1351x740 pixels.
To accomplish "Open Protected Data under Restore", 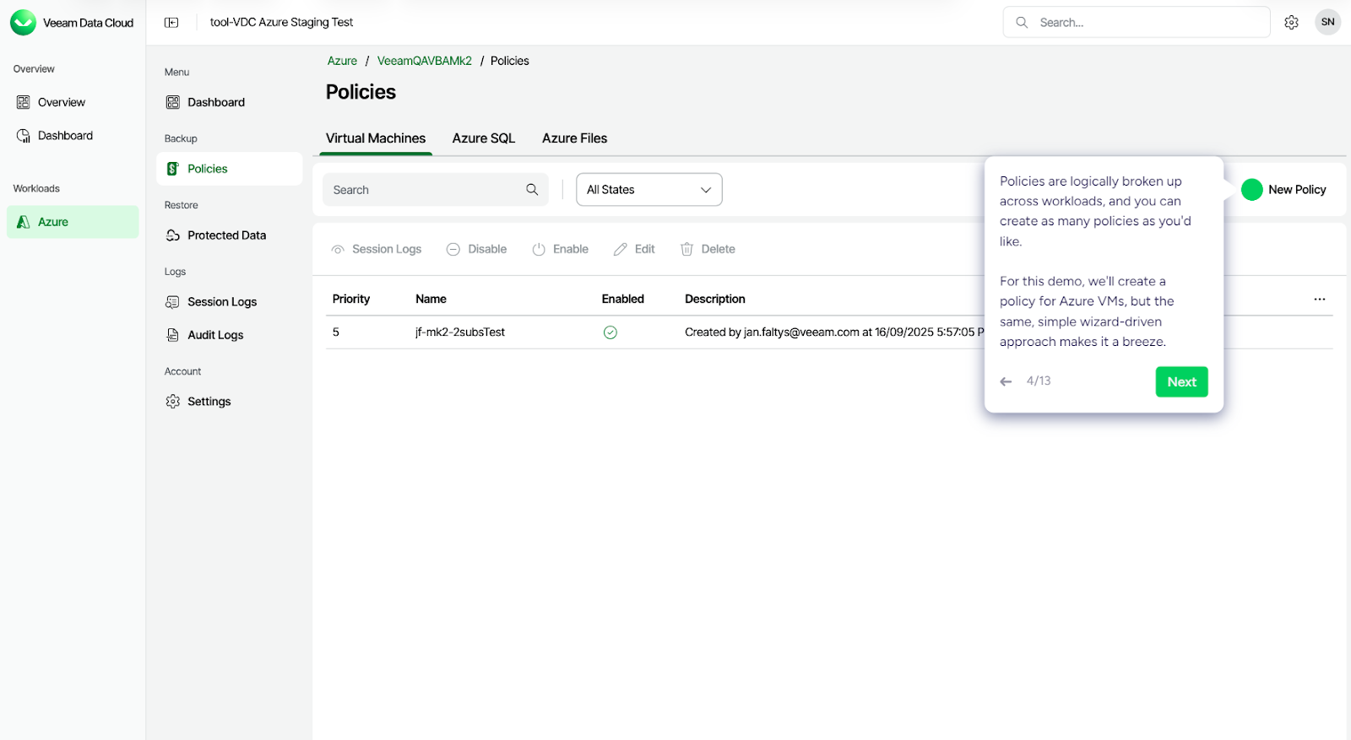I will 229,235.
